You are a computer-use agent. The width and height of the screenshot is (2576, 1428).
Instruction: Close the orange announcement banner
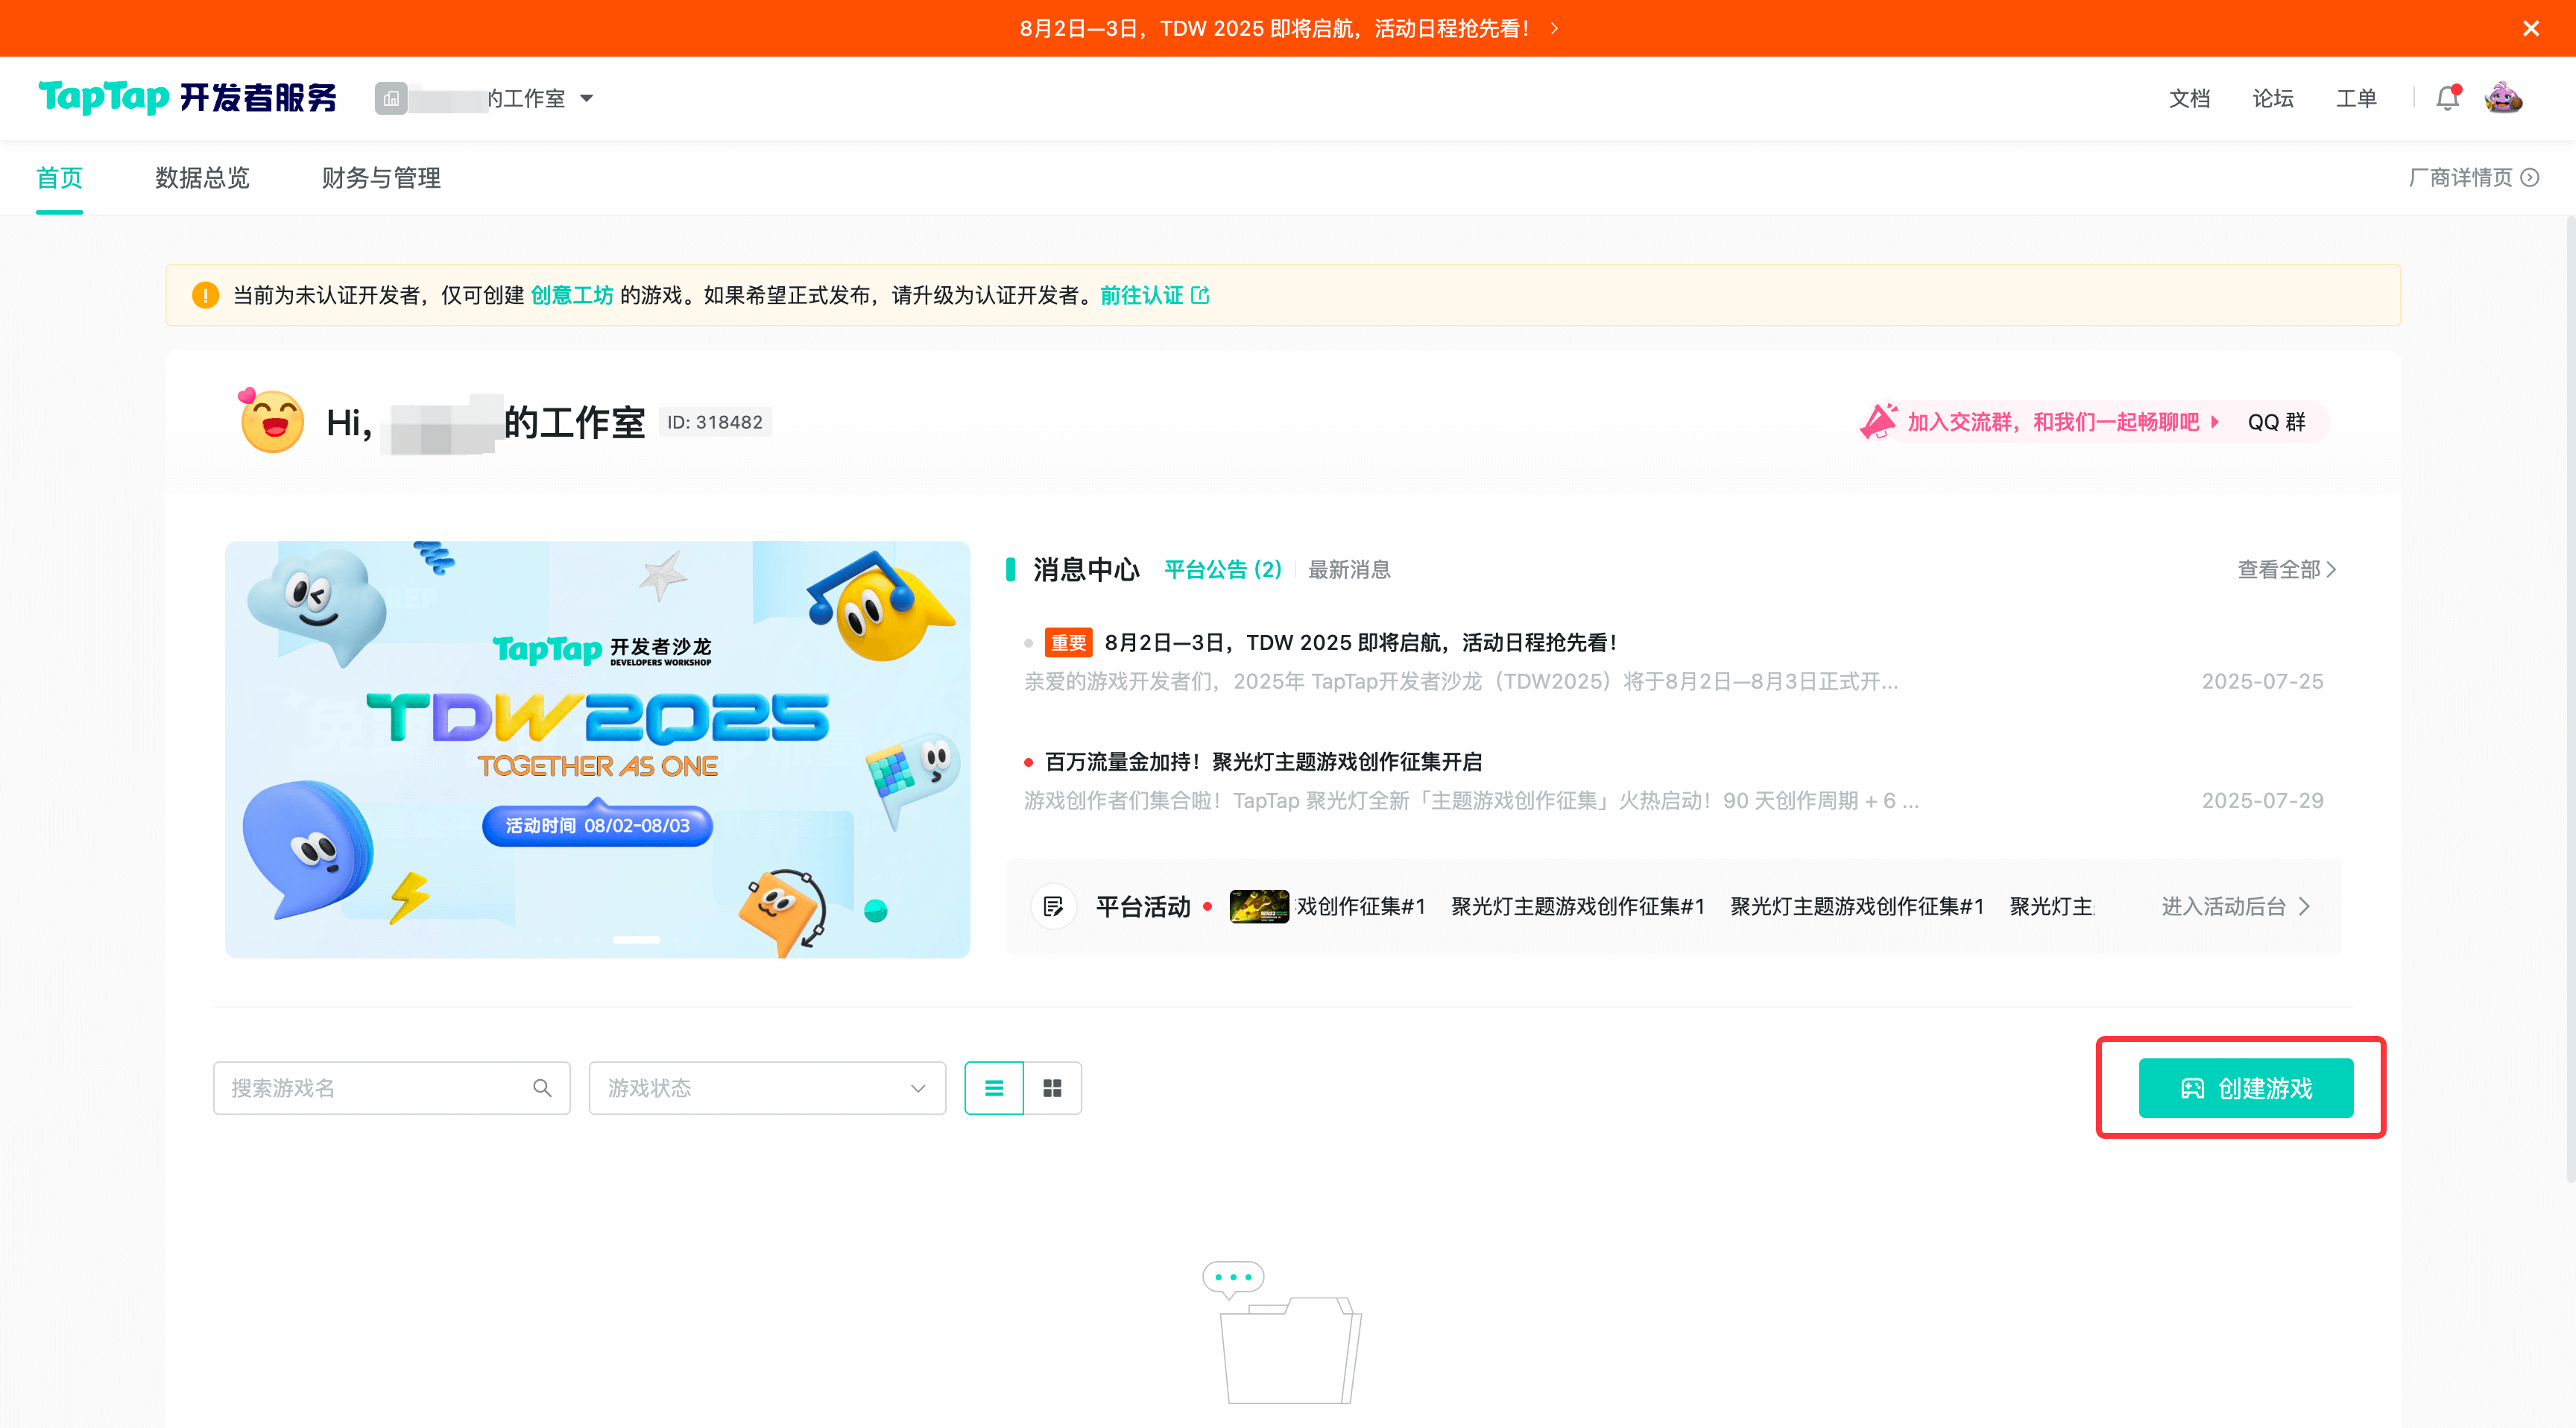coord(2530,28)
